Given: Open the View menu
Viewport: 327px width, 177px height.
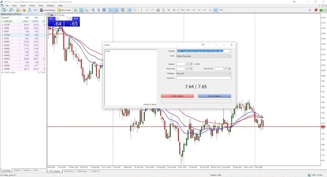Looking at the screenshot, I should 15,5.
